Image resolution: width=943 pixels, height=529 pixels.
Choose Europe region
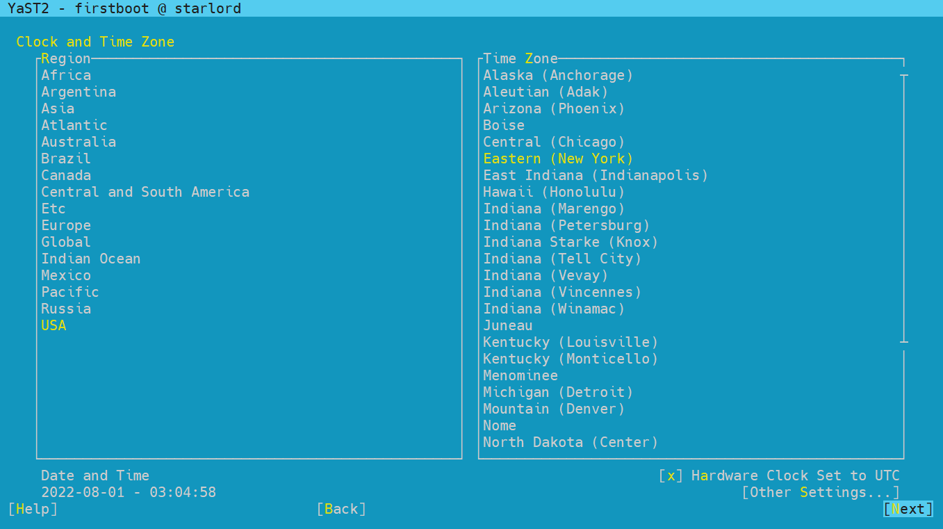66,225
